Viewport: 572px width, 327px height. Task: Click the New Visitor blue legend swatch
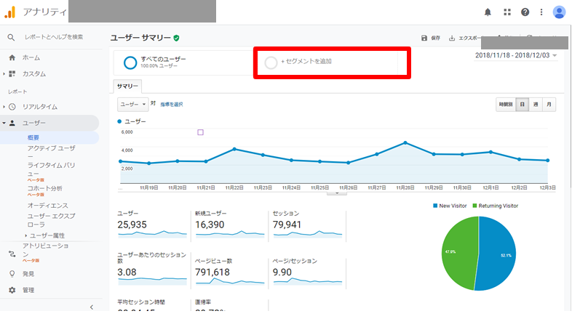click(435, 206)
